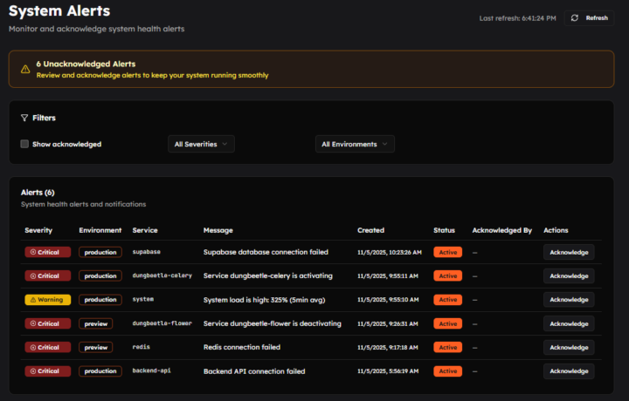Click the Status column header
629x401 pixels.
pos(444,230)
